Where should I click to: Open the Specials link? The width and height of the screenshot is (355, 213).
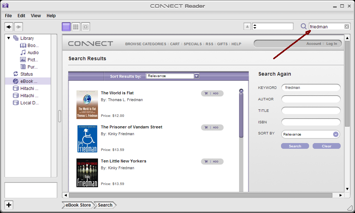coord(193,44)
